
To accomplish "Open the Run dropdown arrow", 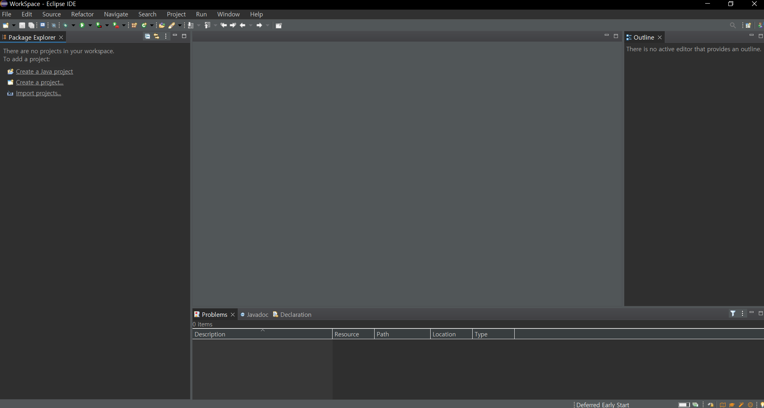I will (x=90, y=25).
